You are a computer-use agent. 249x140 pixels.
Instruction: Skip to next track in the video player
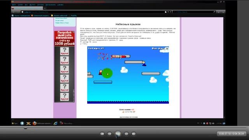tap(134, 134)
